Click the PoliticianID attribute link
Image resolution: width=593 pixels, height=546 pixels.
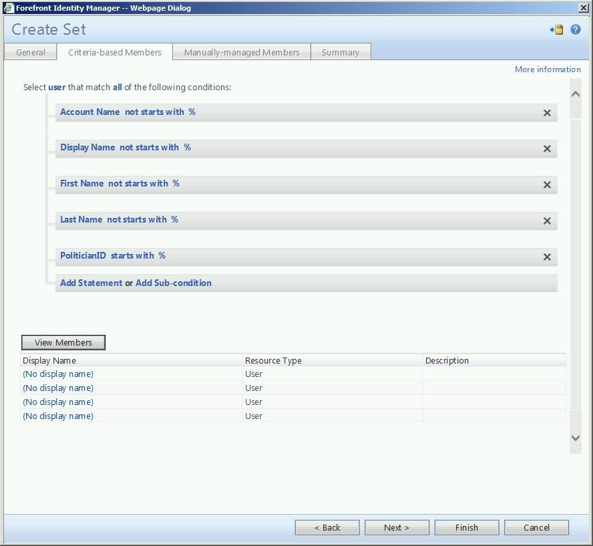click(83, 256)
